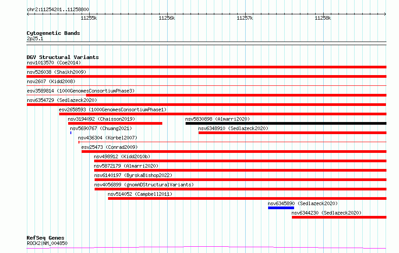Open nsv498912 (Kidd2010b) label
This screenshot has width=399, height=253.
pos(122,156)
